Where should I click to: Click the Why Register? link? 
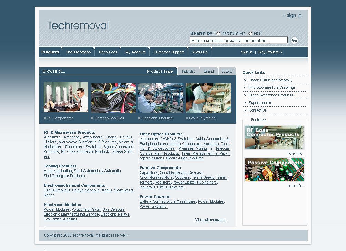(x=270, y=52)
